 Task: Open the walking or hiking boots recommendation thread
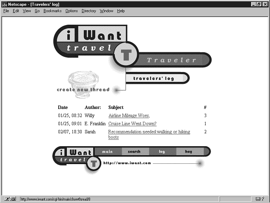point(149,132)
